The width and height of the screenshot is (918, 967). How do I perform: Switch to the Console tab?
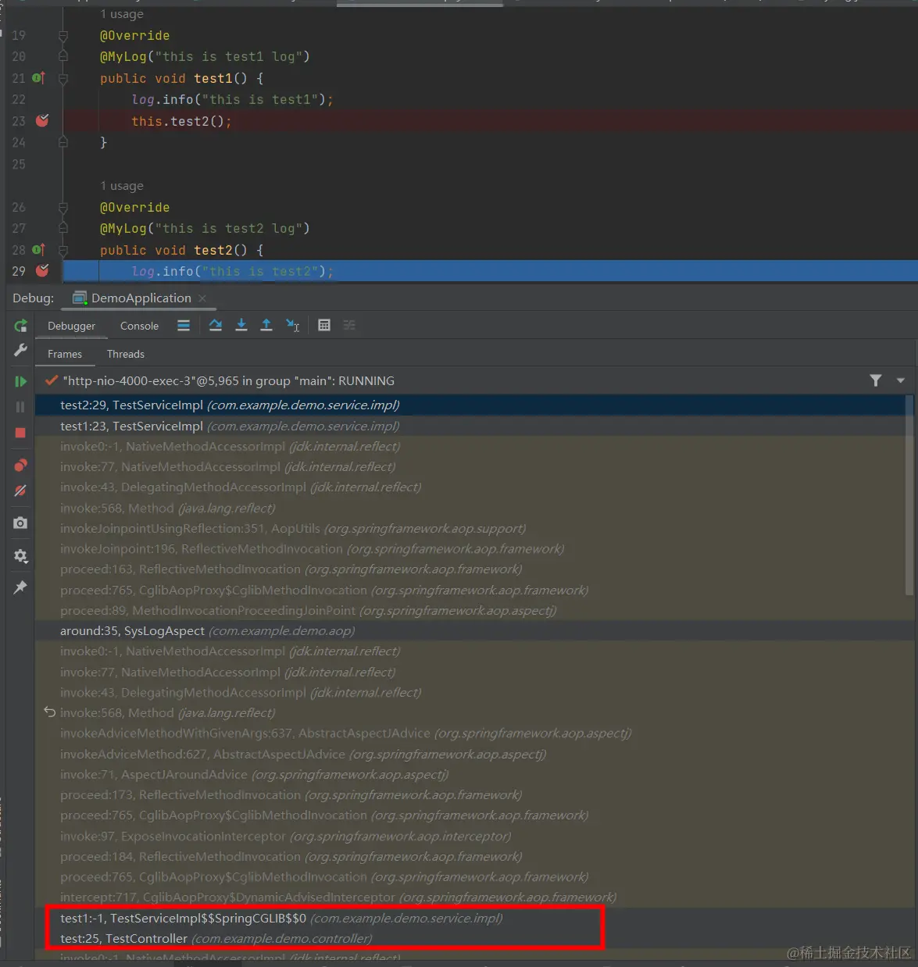coord(139,326)
